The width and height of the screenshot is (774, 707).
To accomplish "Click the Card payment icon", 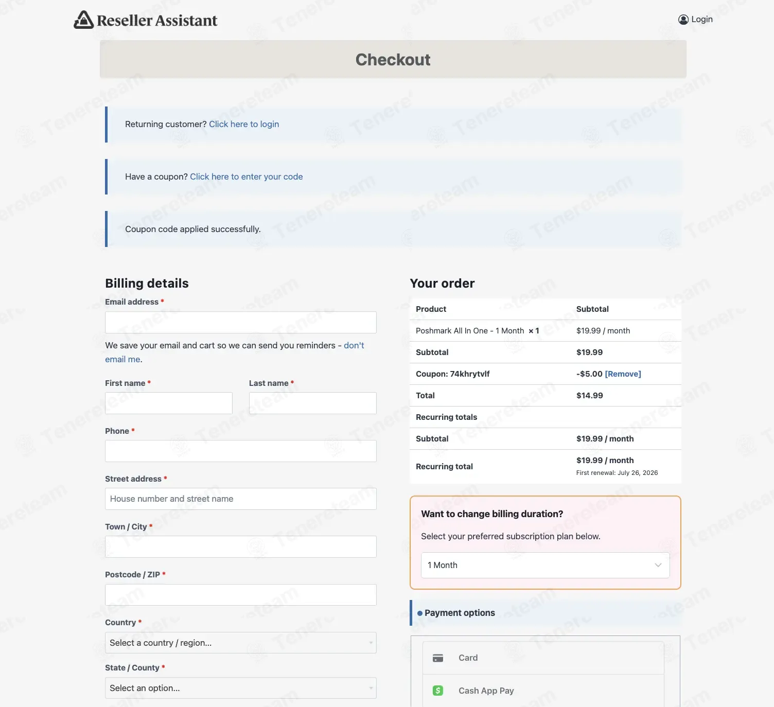I will coord(438,658).
